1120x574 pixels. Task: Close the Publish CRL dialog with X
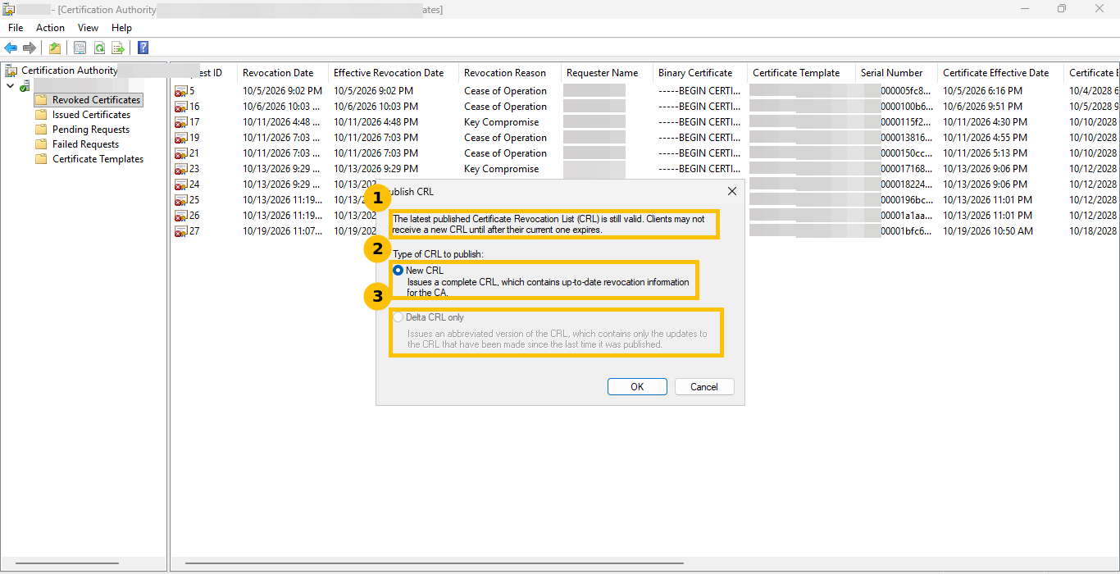click(732, 191)
